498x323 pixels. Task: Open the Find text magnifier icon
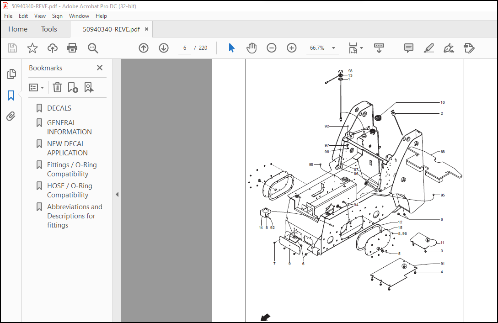93,48
